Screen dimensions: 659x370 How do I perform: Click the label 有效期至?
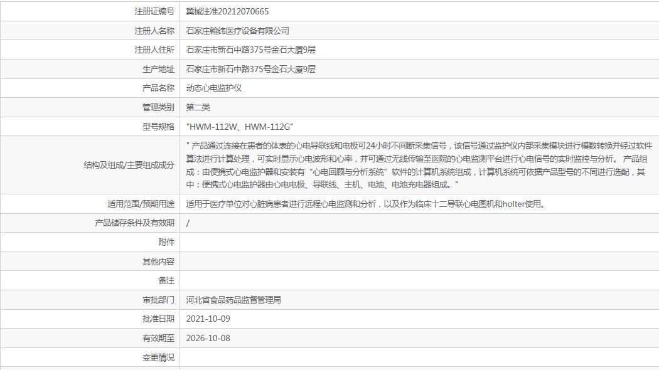(x=158, y=338)
